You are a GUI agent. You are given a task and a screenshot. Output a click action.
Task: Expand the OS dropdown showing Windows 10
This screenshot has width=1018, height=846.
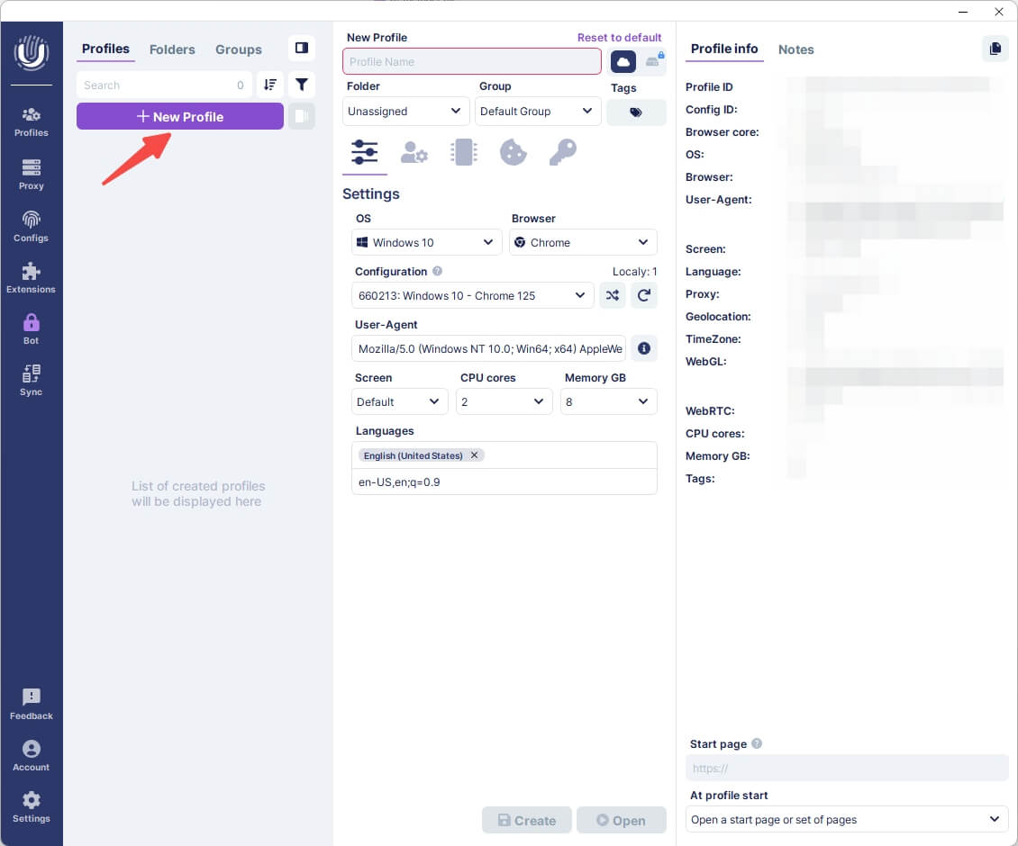[426, 242]
